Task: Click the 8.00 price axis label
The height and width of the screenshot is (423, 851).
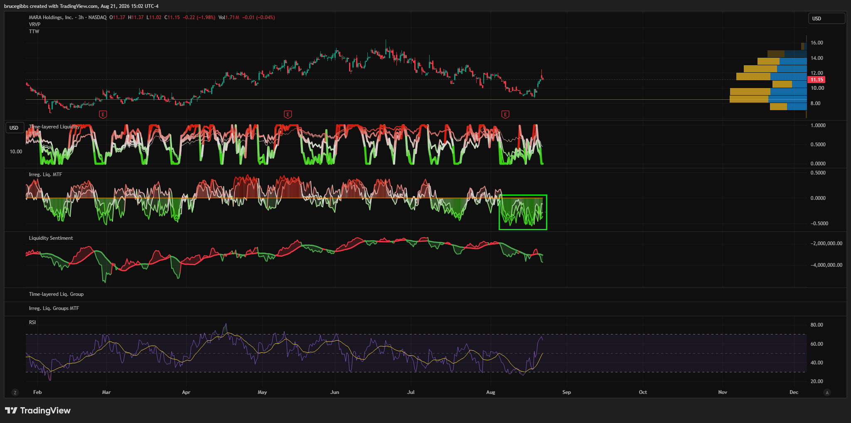Action: pos(815,103)
